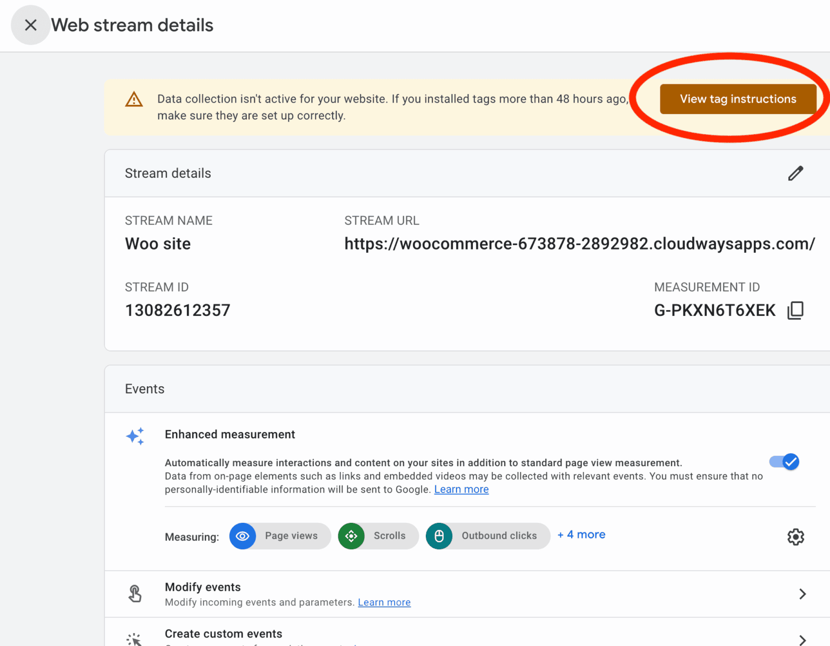Click the STREAM ID label
The image size is (830, 646).
pyautogui.click(x=157, y=287)
